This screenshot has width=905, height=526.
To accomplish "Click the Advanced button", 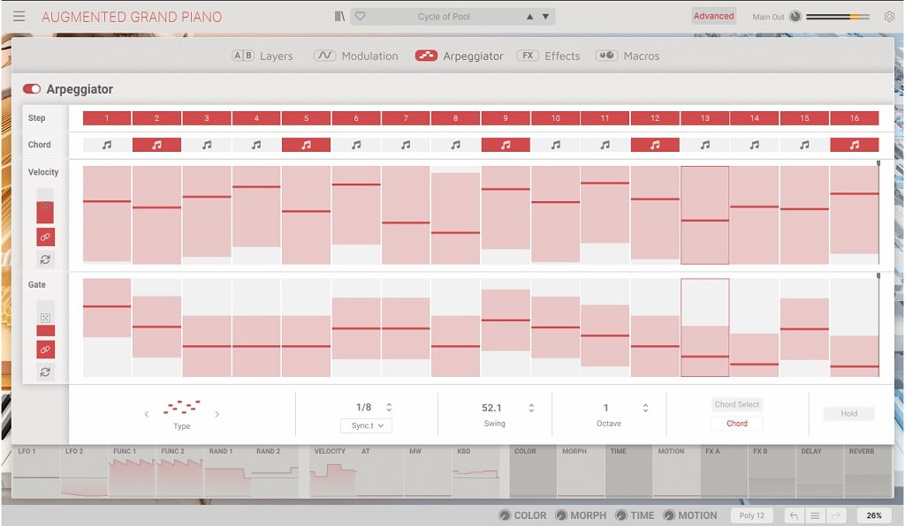I will 713,16.
